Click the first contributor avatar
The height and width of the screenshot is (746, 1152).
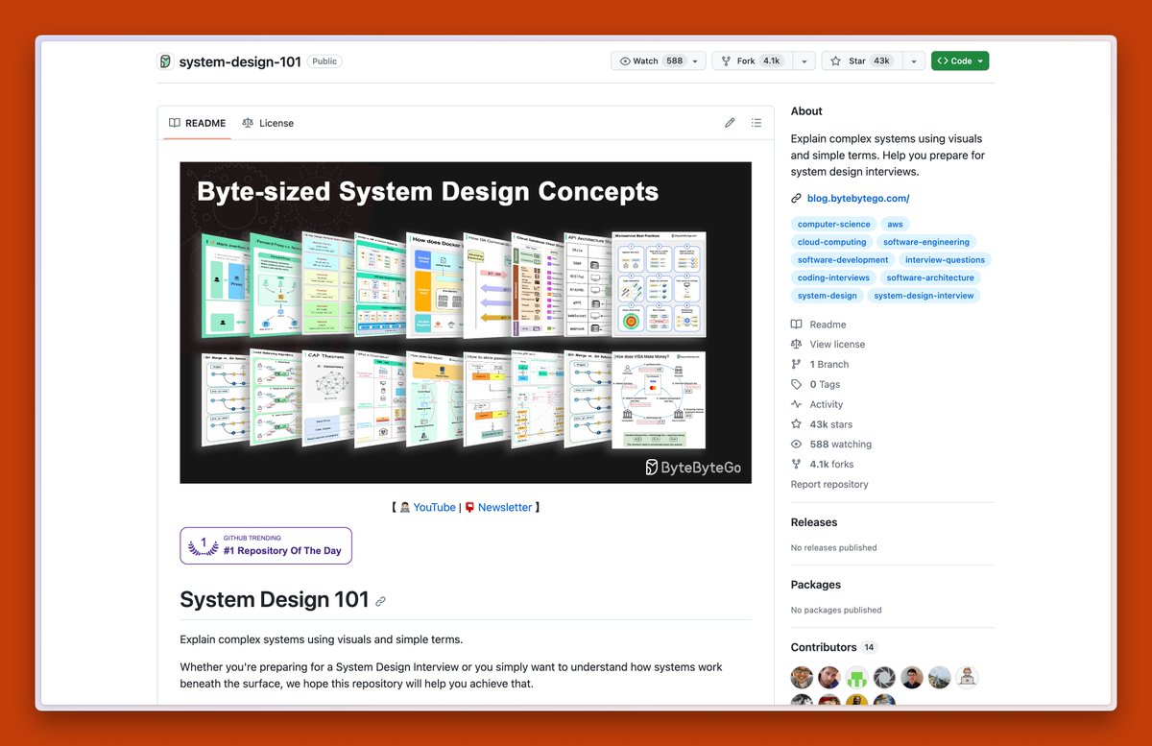[802, 678]
